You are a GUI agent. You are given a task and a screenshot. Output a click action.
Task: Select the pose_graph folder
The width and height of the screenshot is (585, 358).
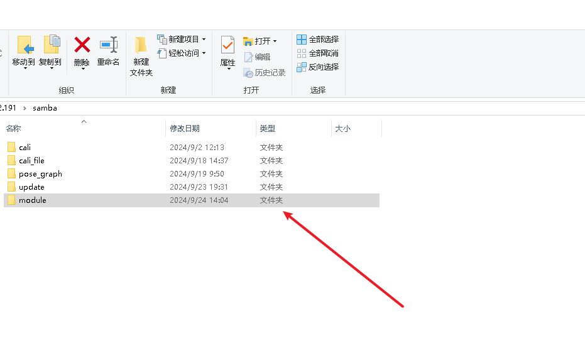(x=192, y=174)
